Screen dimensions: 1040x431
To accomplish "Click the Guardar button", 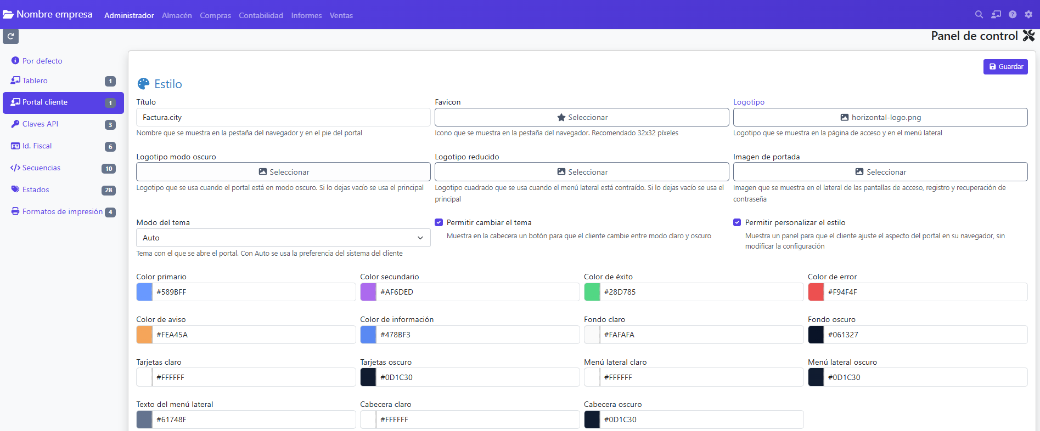I will 1005,67.
